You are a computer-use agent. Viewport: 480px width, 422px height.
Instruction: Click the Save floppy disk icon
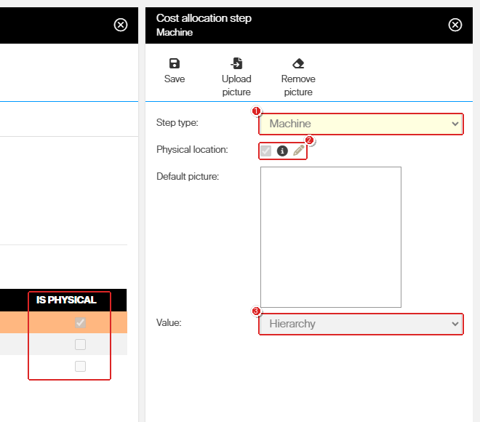(175, 63)
